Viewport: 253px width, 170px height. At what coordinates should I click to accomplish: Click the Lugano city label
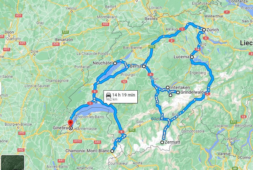[x=231, y=139]
